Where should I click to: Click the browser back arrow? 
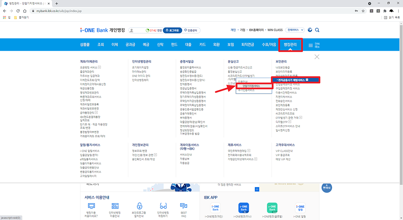pos(5,11)
